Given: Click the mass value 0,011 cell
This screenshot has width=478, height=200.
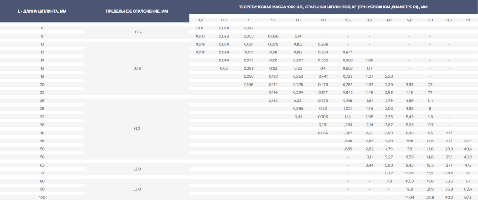Looking at the screenshot, I should 200,28.
